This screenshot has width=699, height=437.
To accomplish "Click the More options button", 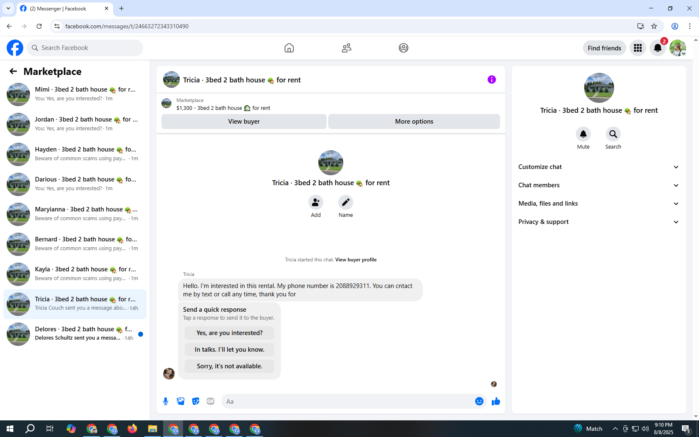I will pyautogui.click(x=414, y=122).
